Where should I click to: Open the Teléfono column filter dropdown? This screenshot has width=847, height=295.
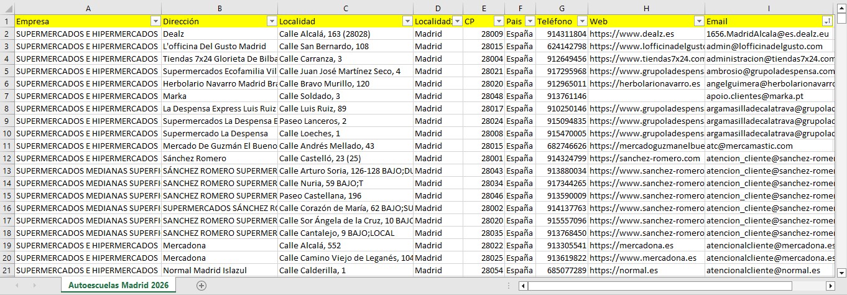[582, 21]
